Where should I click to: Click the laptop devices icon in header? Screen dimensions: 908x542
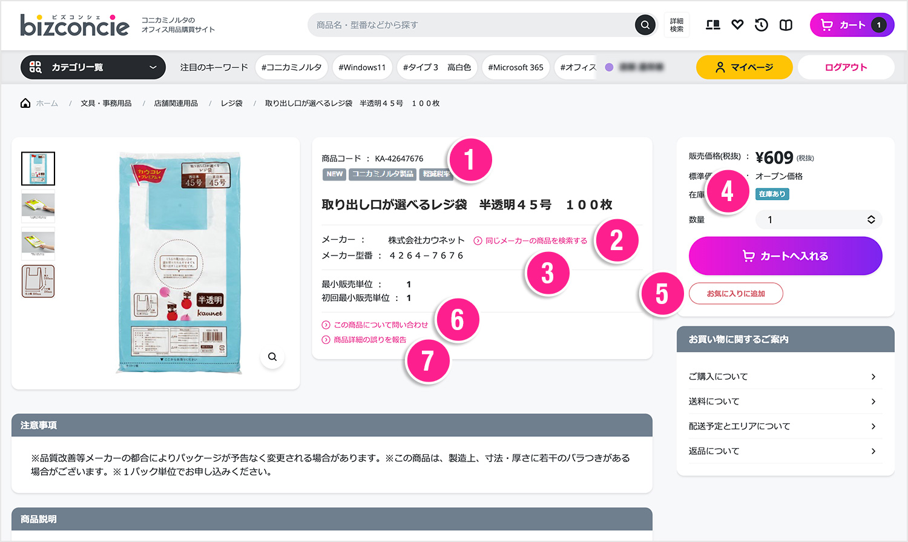713,25
